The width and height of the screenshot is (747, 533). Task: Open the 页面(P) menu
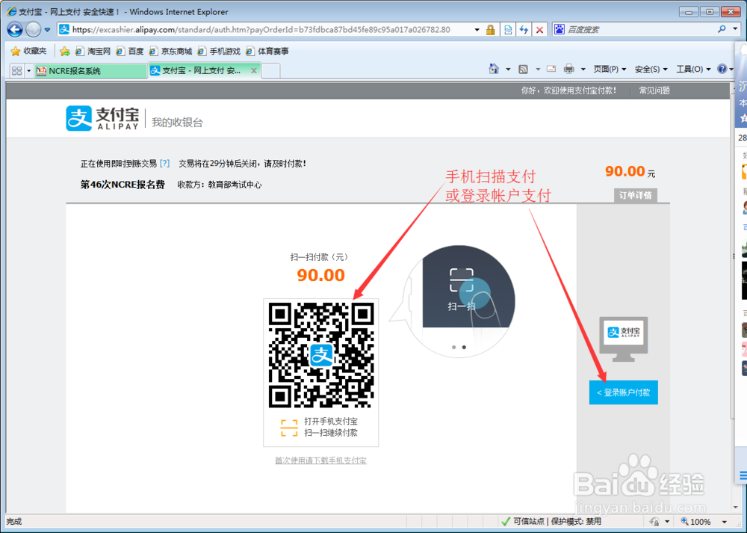tap(610, 69)
